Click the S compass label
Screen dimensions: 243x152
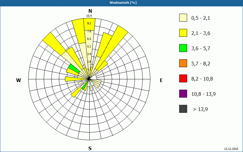(x=90, y=148)
